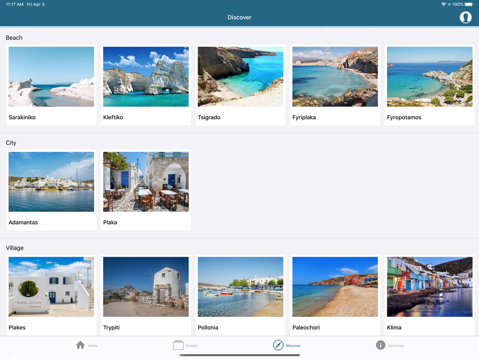Click the Pollonia title label
The width and height of the screenshot is (479, 359).
click(208, 327)
